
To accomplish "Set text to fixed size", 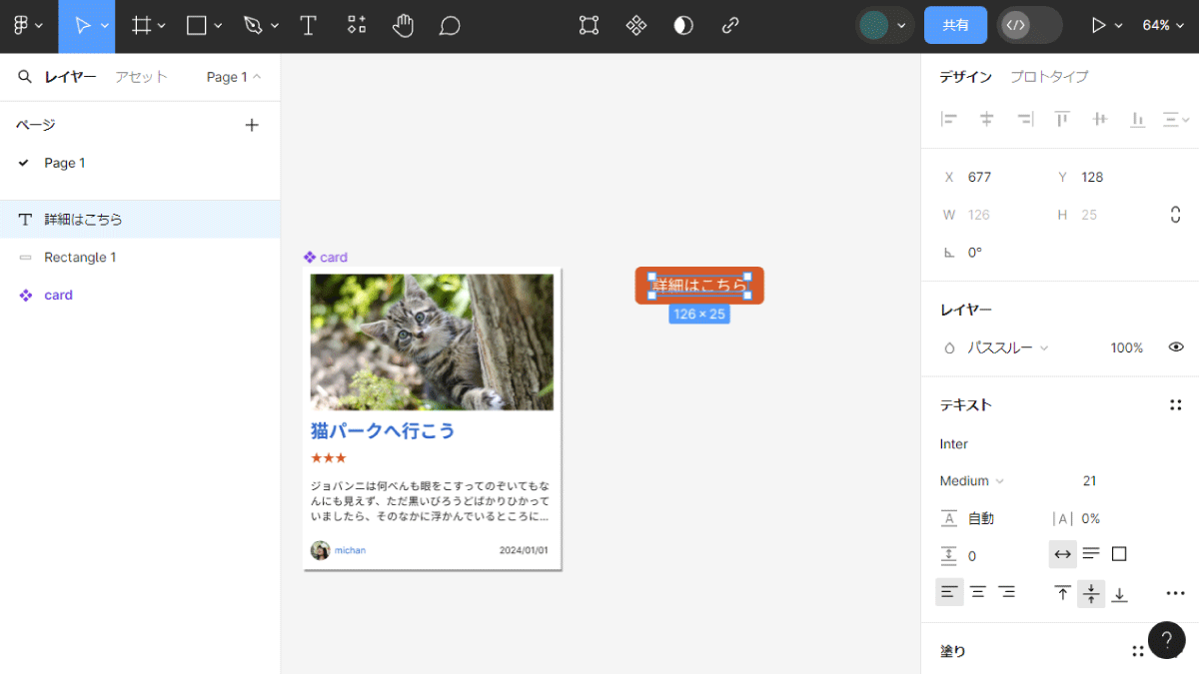I will coord(1119,554).
